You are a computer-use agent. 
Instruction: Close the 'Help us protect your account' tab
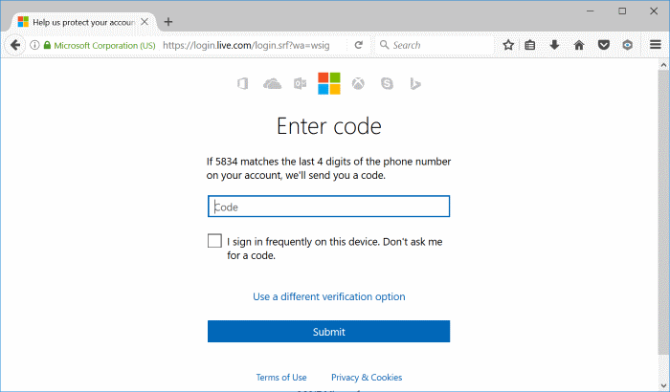pos(145,22)
